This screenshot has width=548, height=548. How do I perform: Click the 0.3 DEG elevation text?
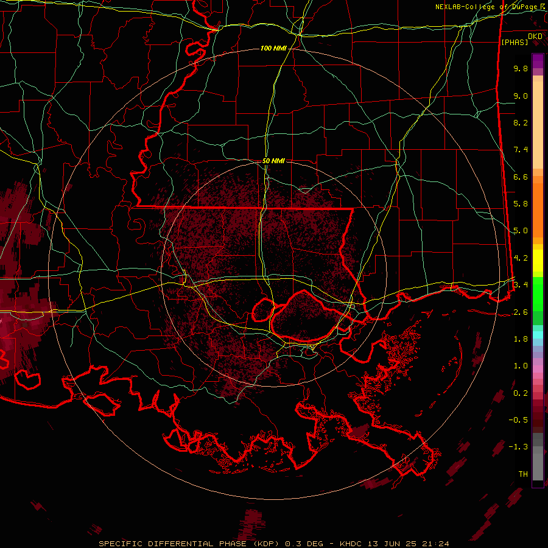(304, 544)
